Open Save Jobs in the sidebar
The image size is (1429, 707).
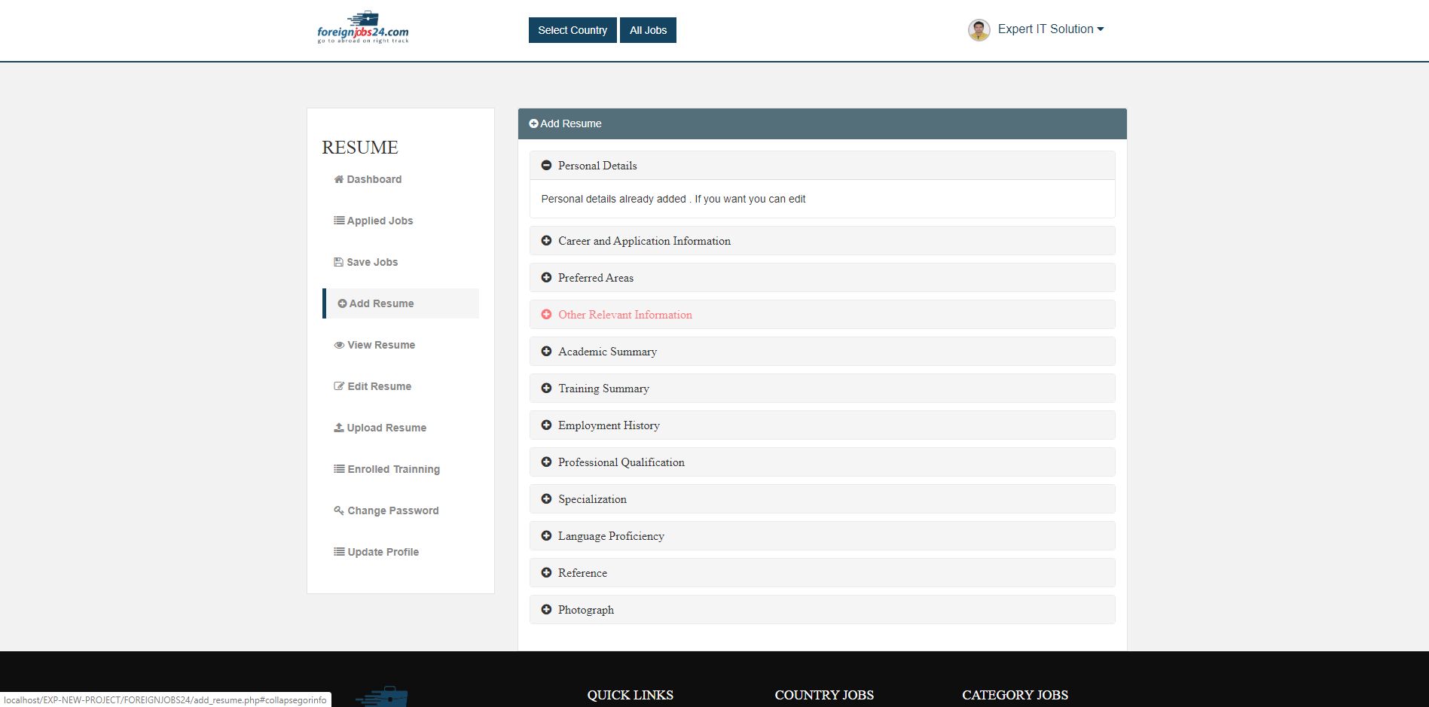pos(366,262)
